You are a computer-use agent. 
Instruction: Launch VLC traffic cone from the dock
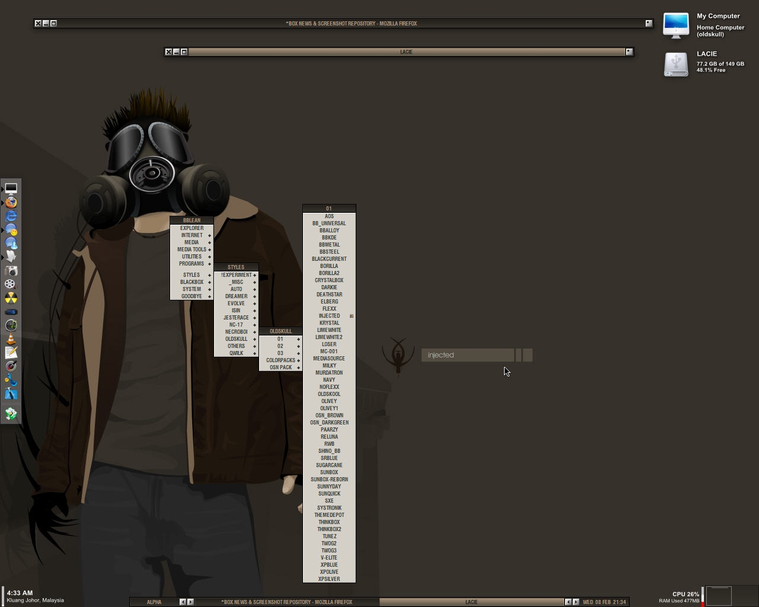point(11,338)
